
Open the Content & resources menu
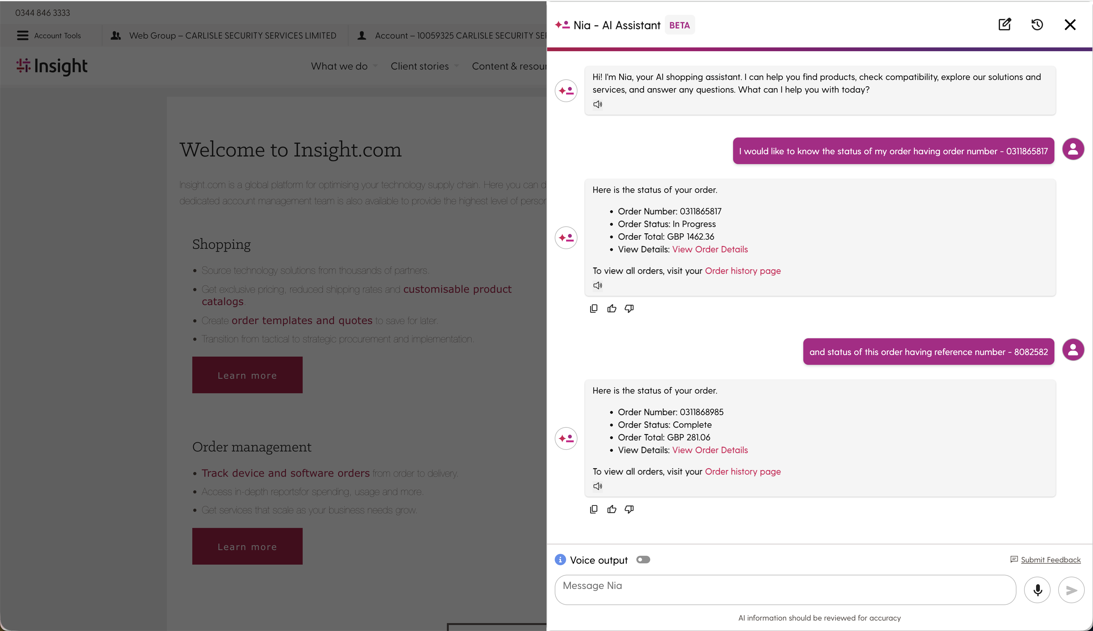click(509, 66)
